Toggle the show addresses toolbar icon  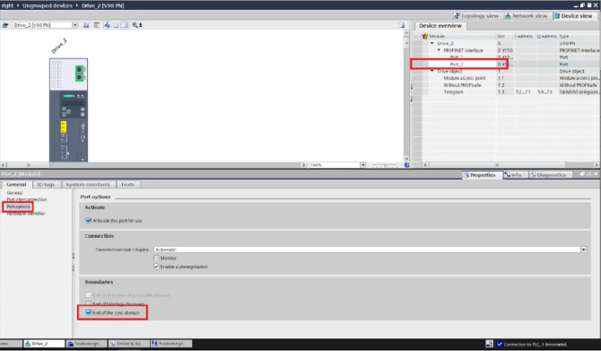pyautogui.click(x=107, y=25)
